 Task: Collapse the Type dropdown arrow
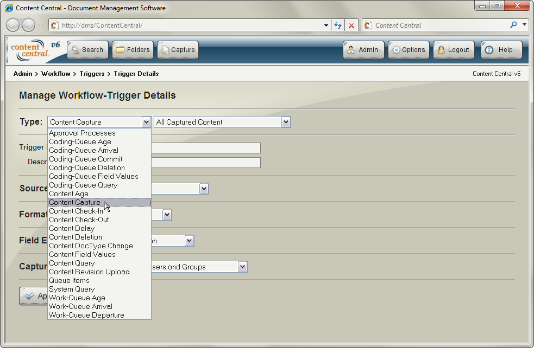[146, 122]
